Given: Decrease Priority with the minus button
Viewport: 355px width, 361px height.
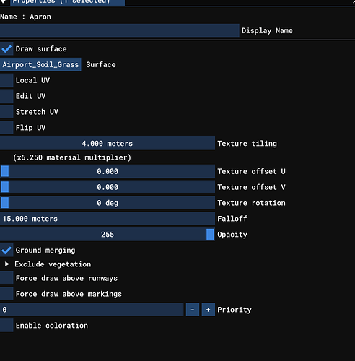Looking at the screenshot, I should click(193, 310).
